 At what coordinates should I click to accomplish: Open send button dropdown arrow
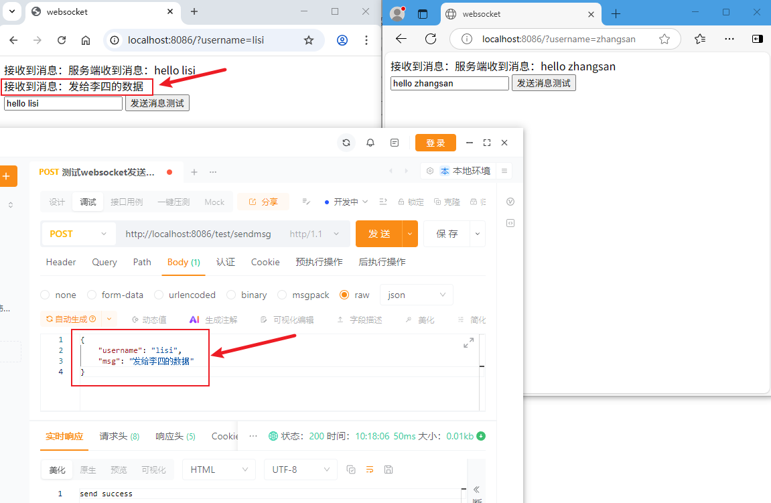pyautogui.click(x=410, y=234)
